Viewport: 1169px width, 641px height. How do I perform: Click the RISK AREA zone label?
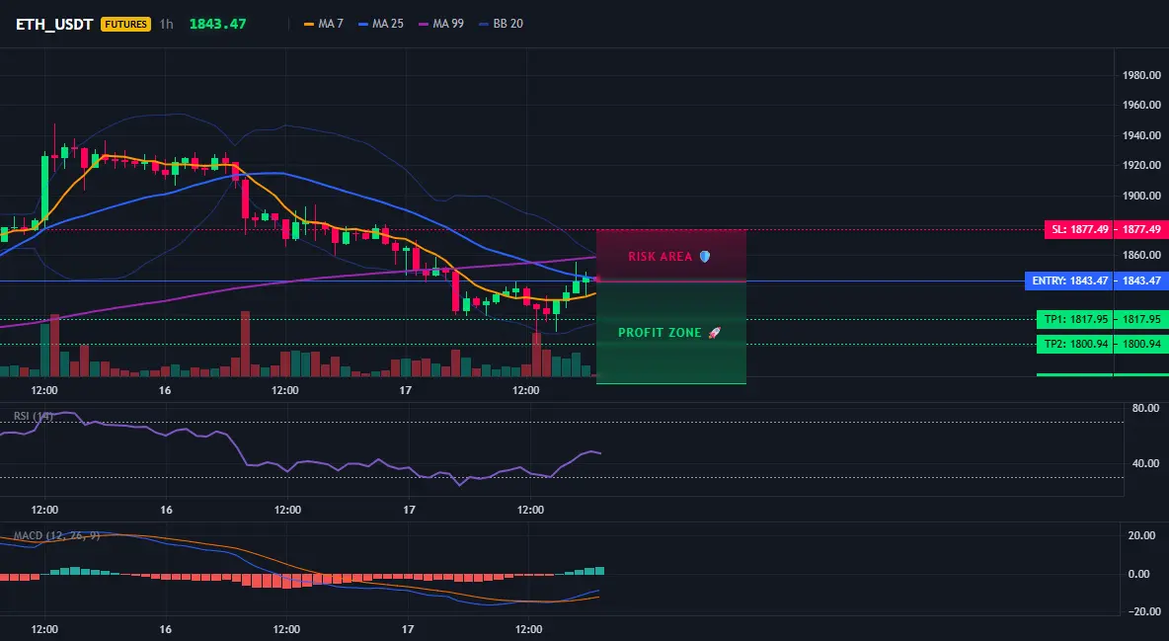pyautogui.click(x=661, y=256)
